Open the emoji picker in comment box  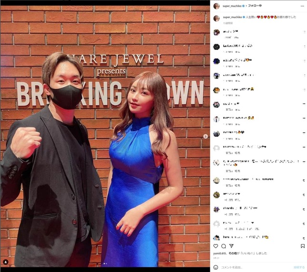pyautogui.click(x=216, y=267)
